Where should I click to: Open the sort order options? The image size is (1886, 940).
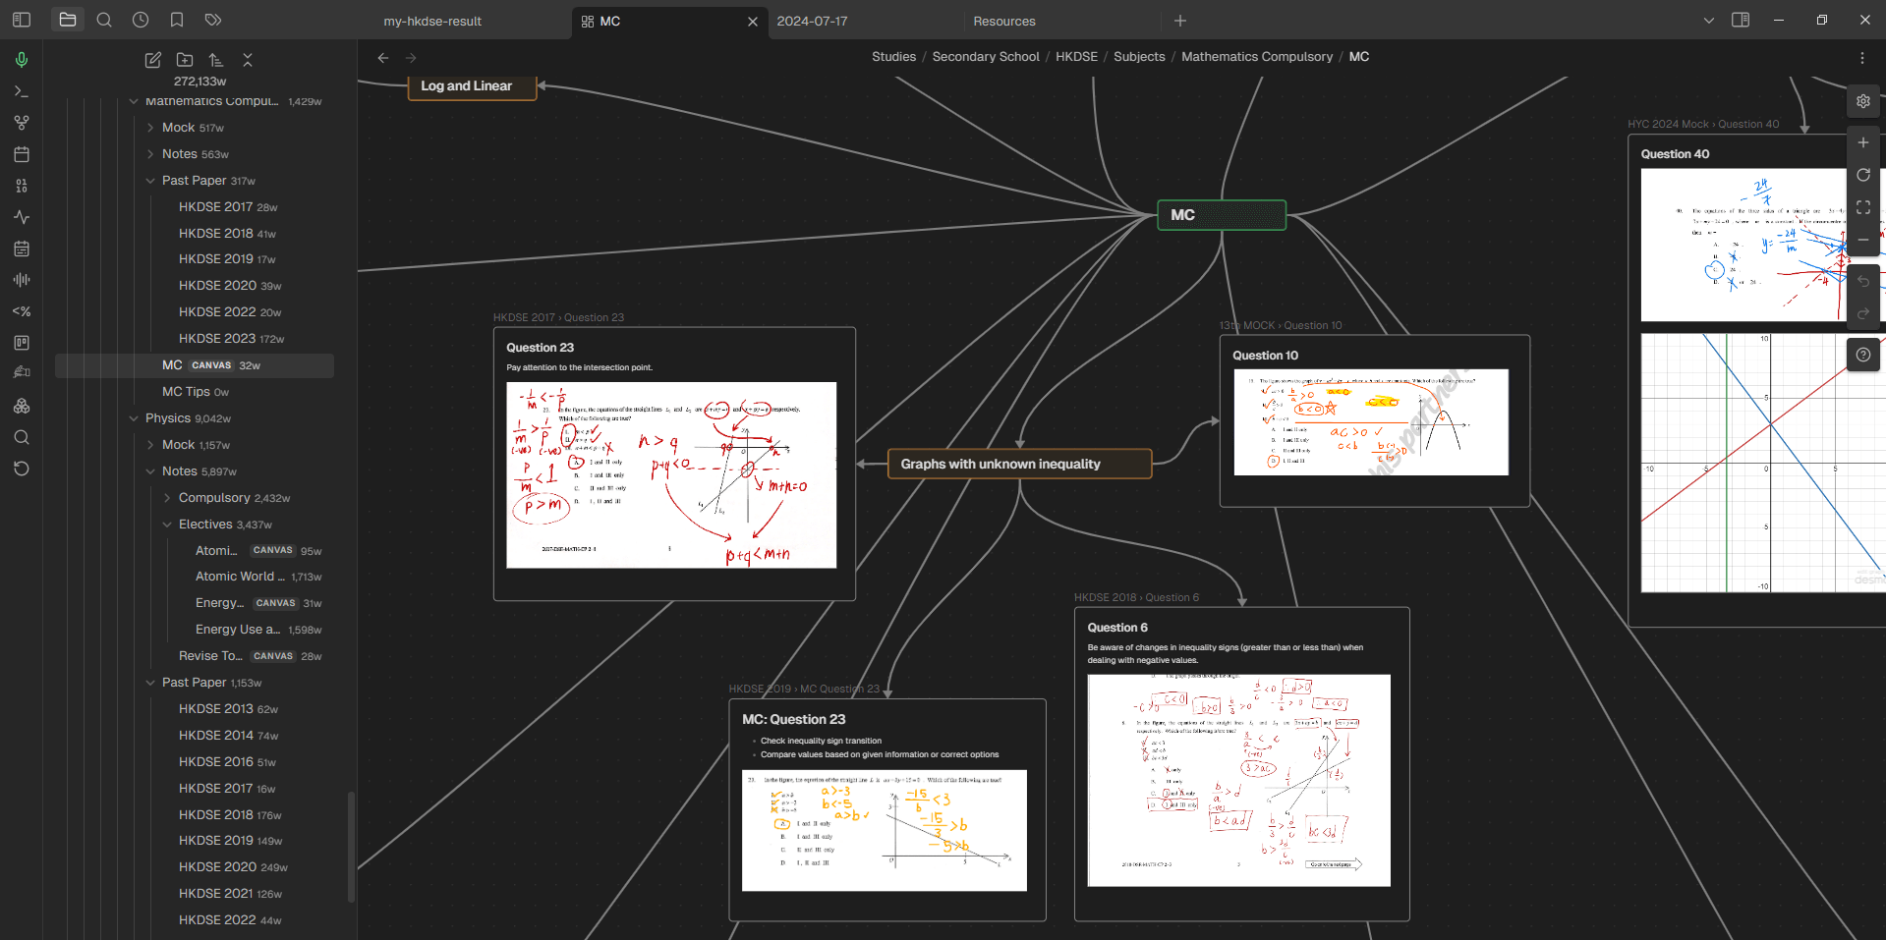pyautogui.click(x=216, y=60)
